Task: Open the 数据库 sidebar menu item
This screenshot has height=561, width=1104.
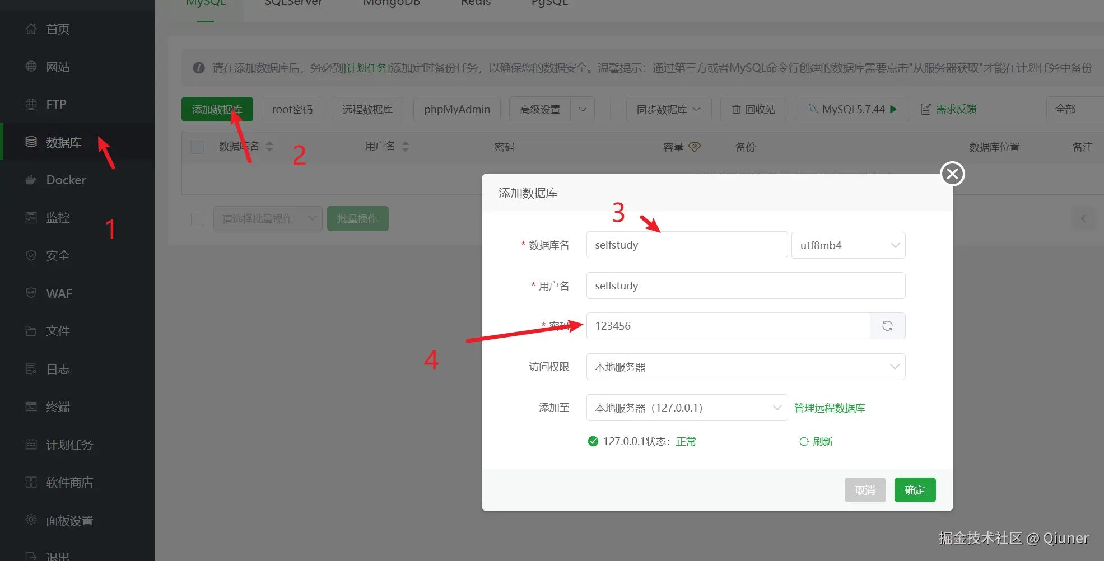Action: click(77, 142)
